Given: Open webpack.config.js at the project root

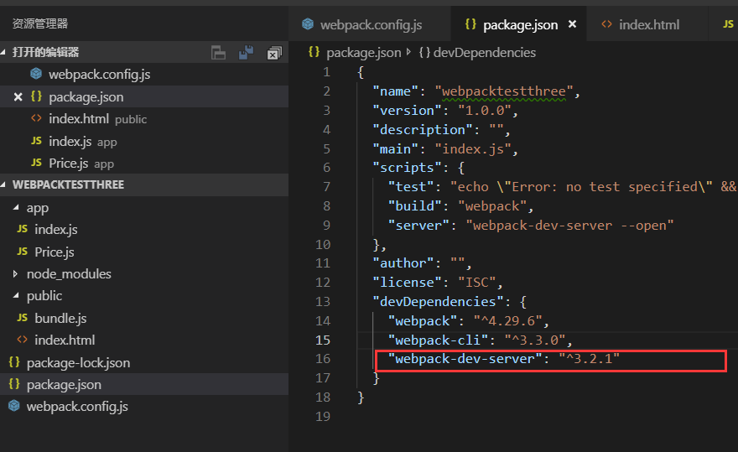Looking at the screenshot, I should pos(77,407).
